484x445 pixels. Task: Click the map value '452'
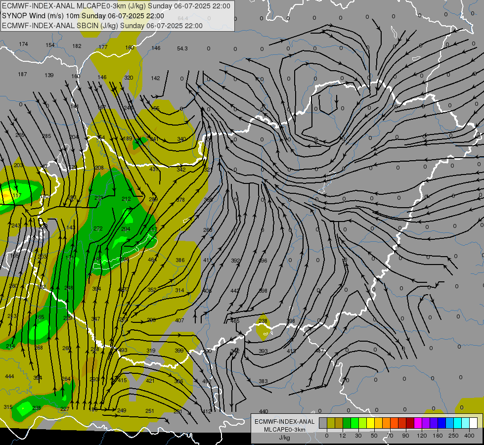point(207,381)
